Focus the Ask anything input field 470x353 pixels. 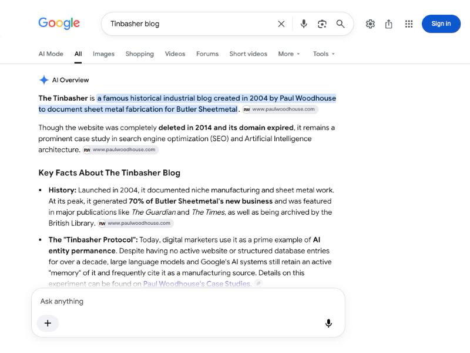pyautogui.click(x=188, y=301)
